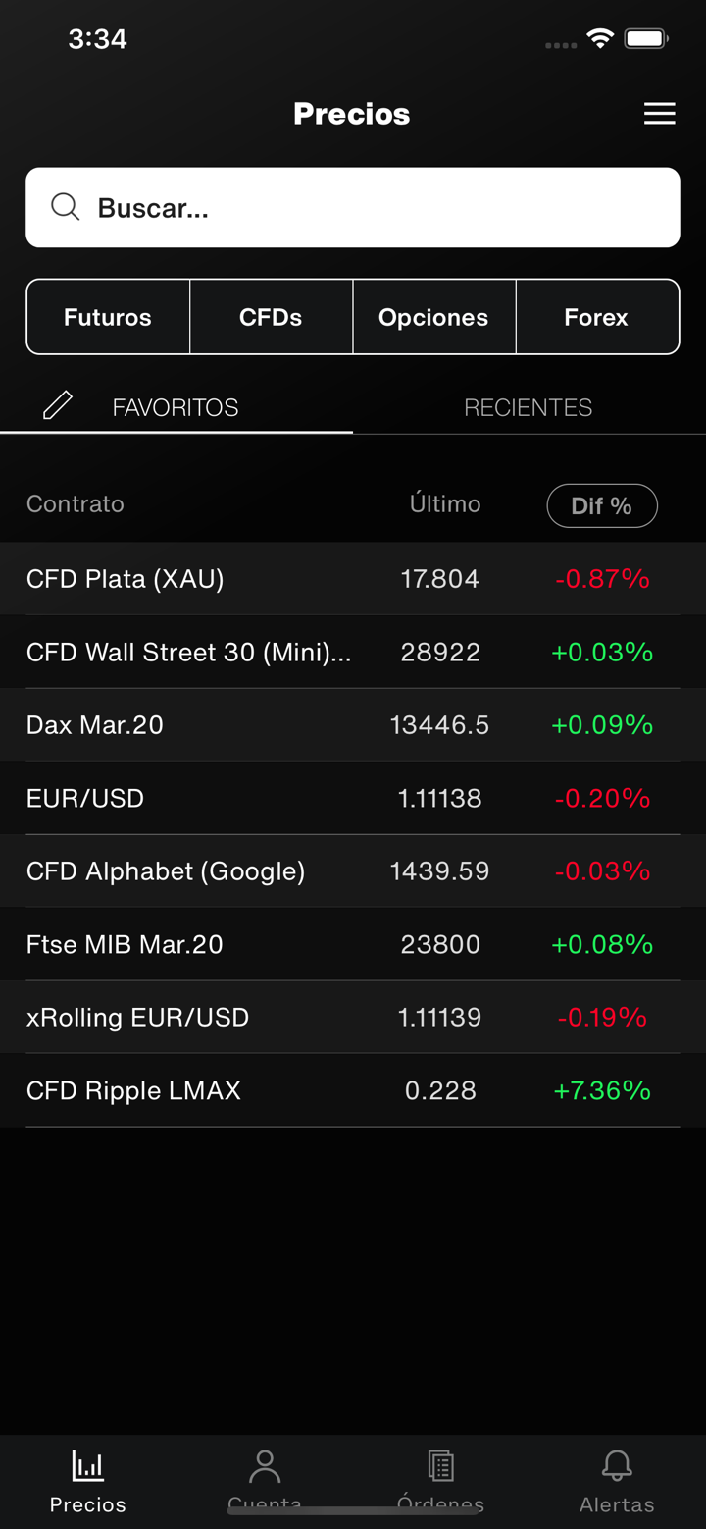Open Cuenta person icon
Image resolution: width=706 pixels, height=1529 pixels.
click(265, 1466)
